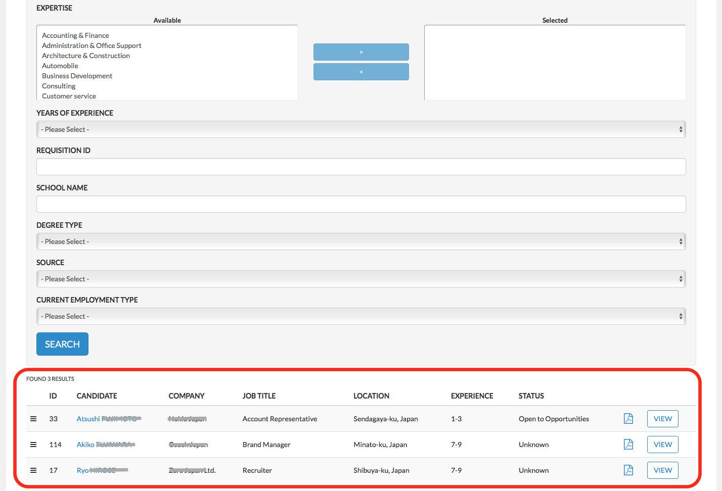View the Brand Manager candidate's profile
722x491 pixels.
click(x=662, y=445)
